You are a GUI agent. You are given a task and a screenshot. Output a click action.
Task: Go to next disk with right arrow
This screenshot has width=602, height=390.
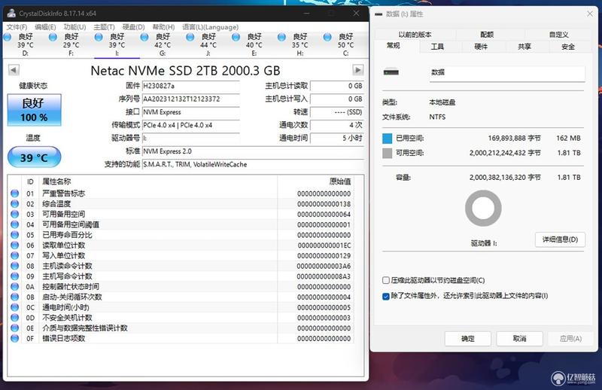[x=358, y=70]
